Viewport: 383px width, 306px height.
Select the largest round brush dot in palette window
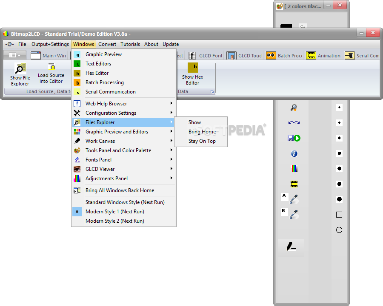339,199
